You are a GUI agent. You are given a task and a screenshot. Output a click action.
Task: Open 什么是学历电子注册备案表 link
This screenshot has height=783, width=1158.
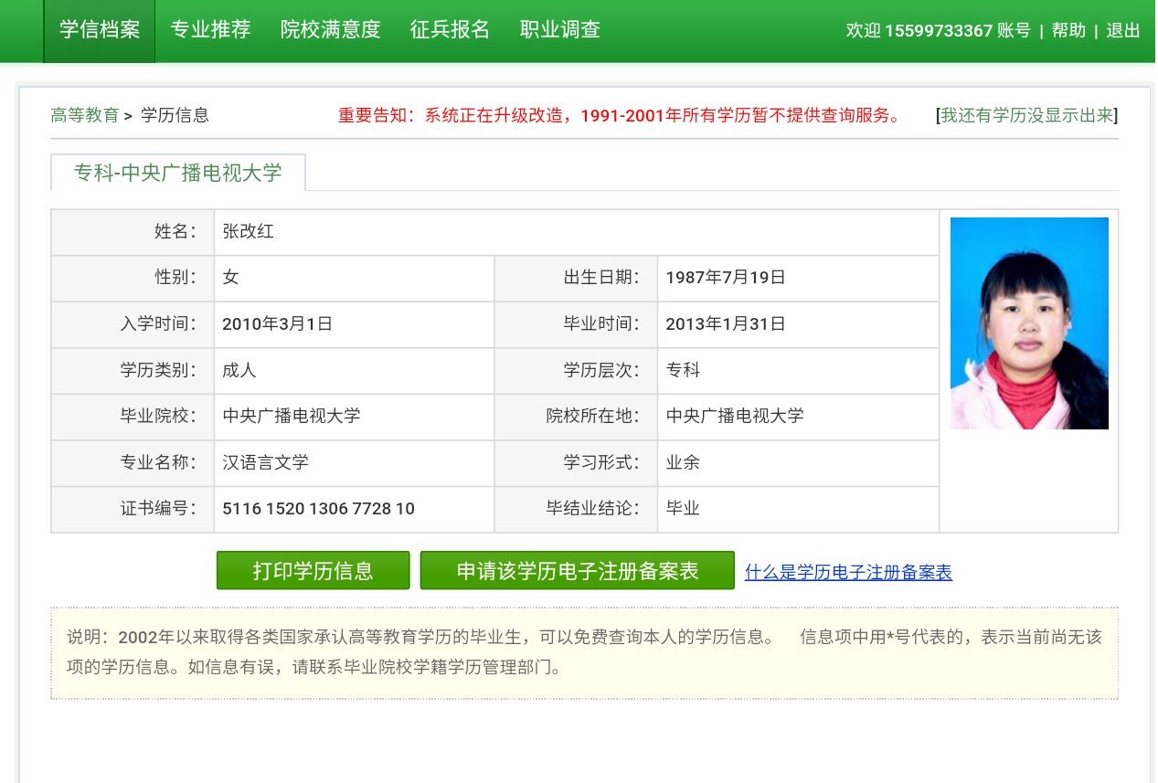848,572
